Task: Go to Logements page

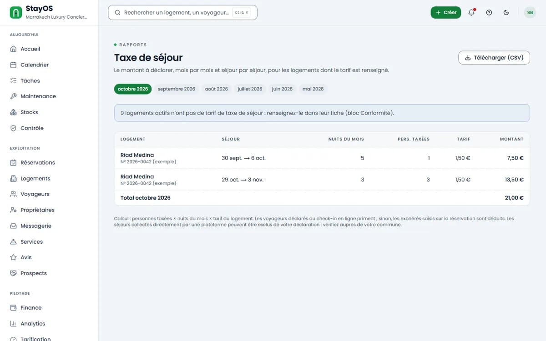Action: [x=35, y=179]
